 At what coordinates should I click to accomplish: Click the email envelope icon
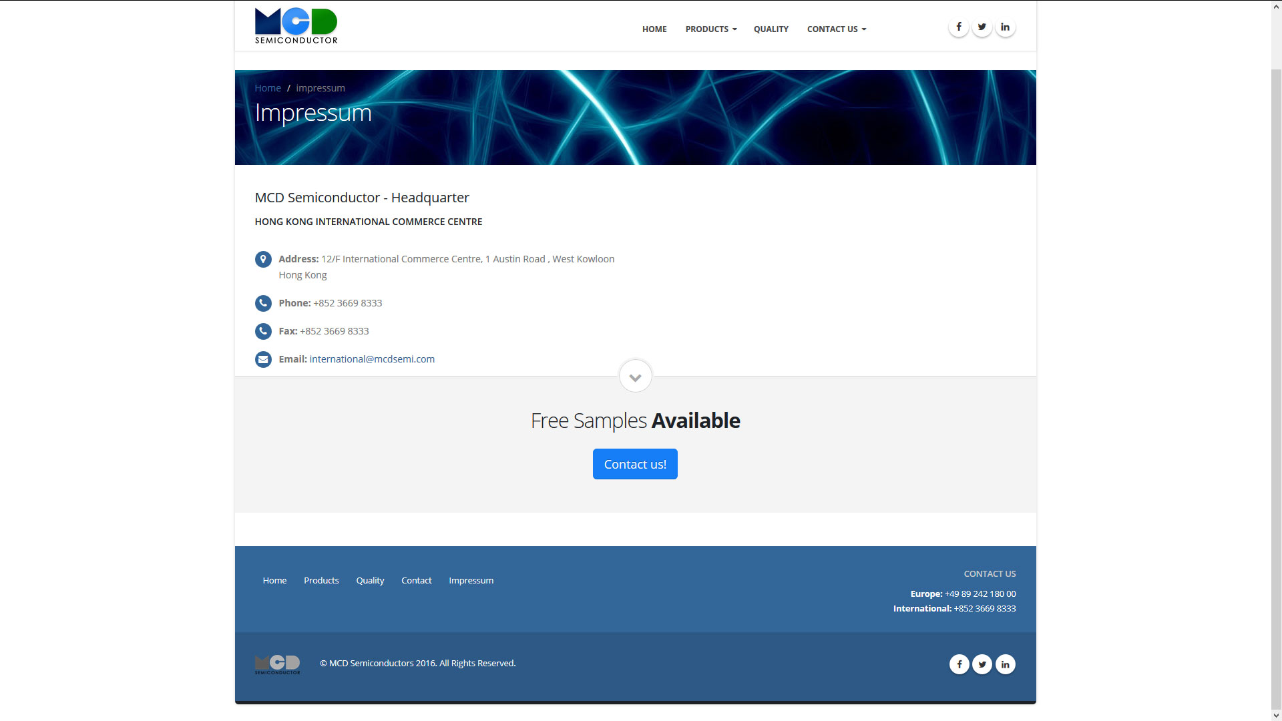(x=263, y=359)
